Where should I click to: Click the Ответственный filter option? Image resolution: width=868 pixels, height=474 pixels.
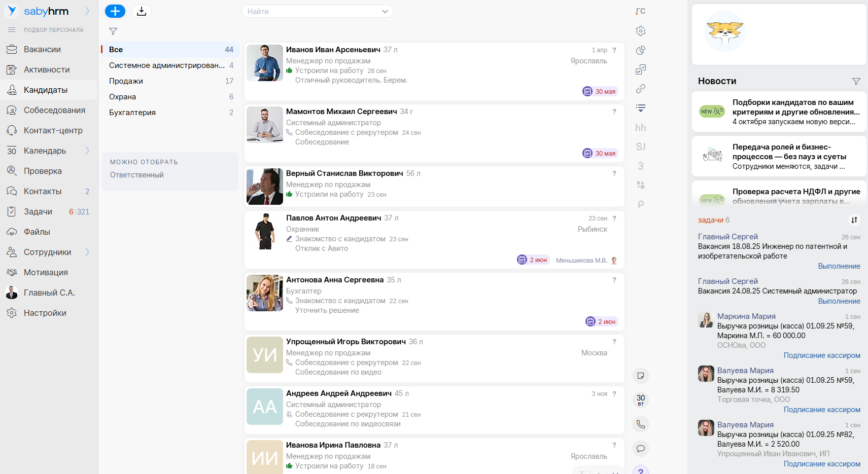coord(137,175)
